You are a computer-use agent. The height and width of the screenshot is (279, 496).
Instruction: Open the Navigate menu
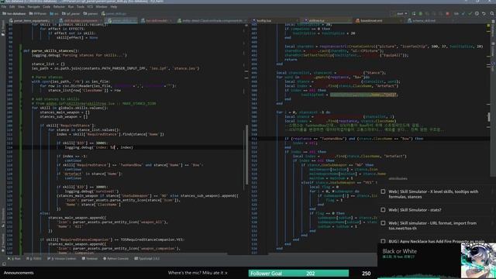[33, 7]
